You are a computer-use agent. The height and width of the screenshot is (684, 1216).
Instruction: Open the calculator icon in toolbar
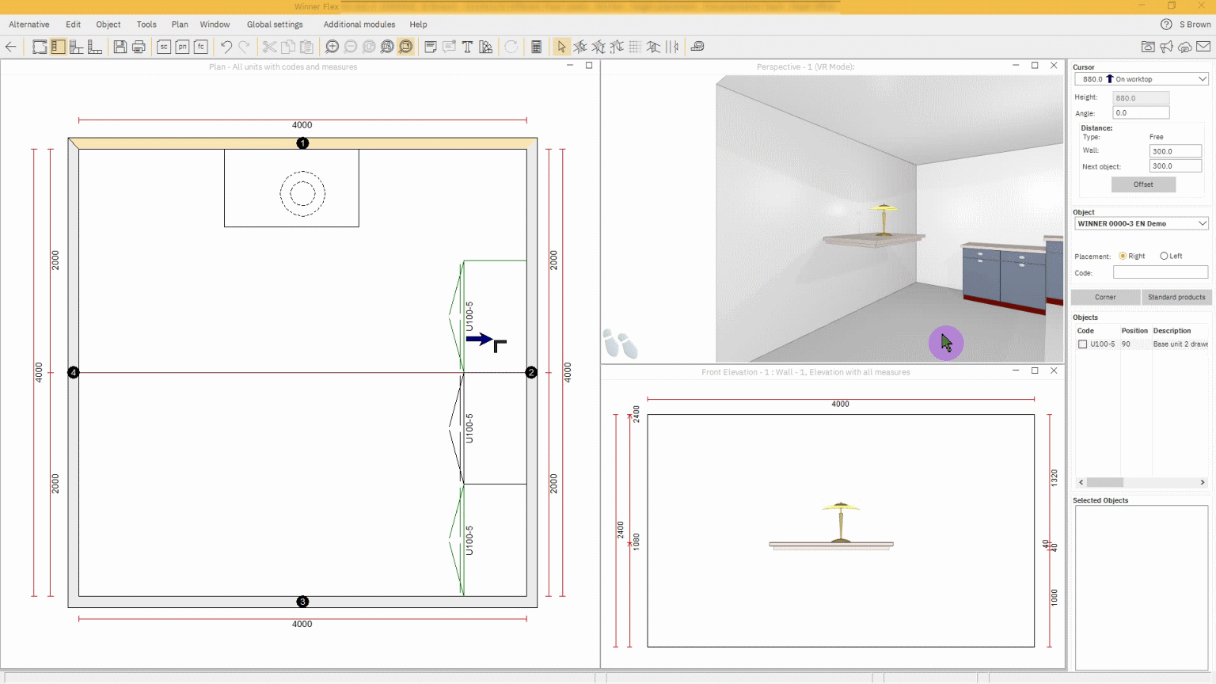click(x=536, y=47)
